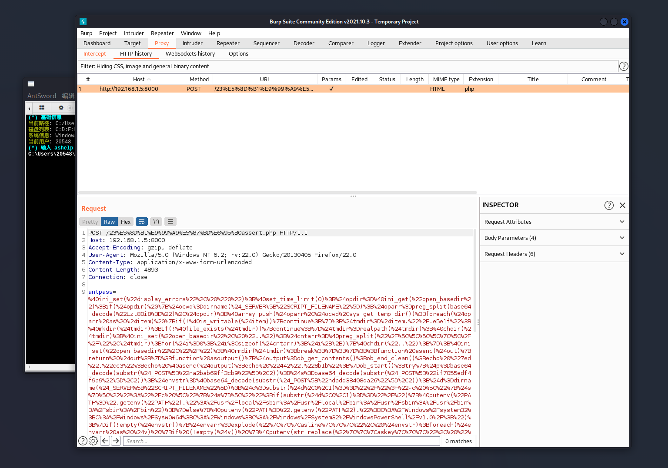This screenshot has width=668, height=468.
Task: Switch to the Decoder tab
Action: pyautogui.click(x=304, y=43)
